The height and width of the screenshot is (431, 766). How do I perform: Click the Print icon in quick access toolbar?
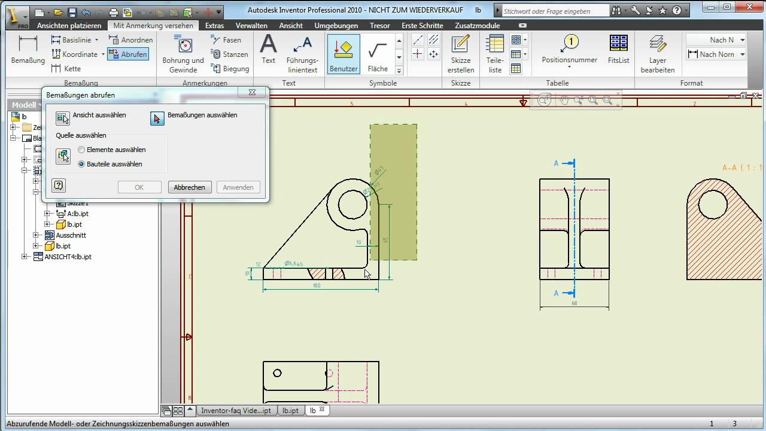point(114,12)
